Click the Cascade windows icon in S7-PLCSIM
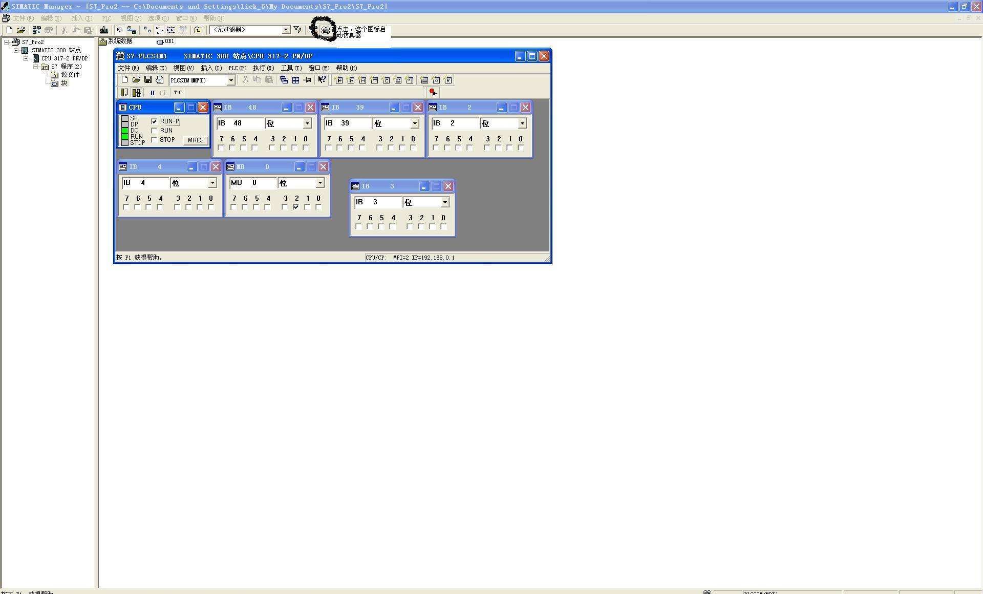 click(284, 80)
